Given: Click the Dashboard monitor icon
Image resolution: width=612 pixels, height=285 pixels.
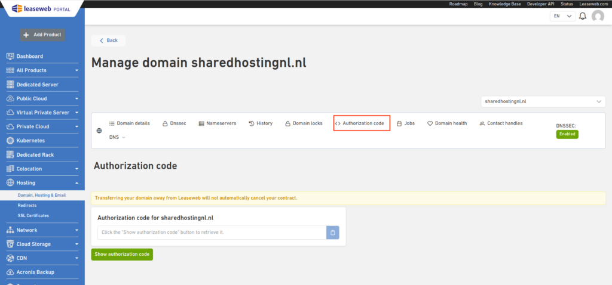Looking at the screenshot, I should 10,56.
